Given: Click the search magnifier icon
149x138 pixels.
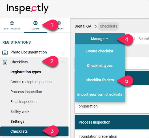Looking at the screenshot, I should pos(134,39).
